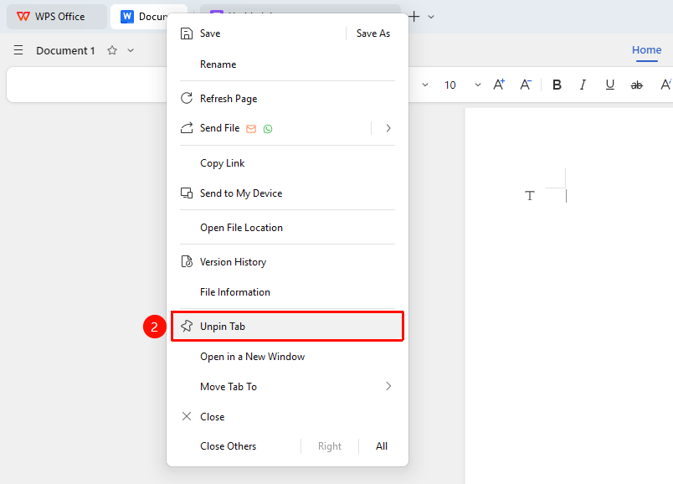Select Unpin Tab from the context menu

click(287, 327)
